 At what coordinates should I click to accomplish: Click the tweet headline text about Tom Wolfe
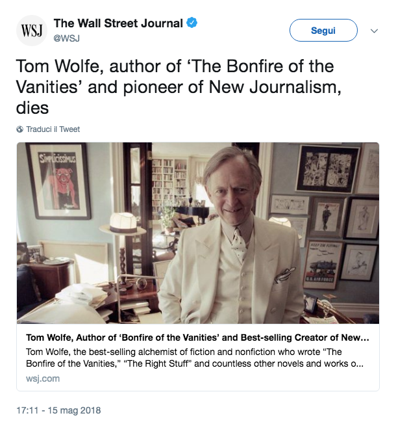[x=175, y=86]
